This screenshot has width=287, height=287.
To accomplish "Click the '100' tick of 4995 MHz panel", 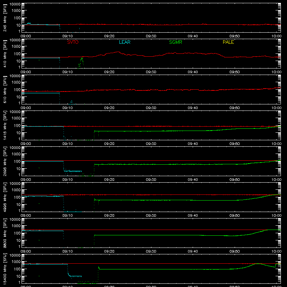I will pos(17,197).
